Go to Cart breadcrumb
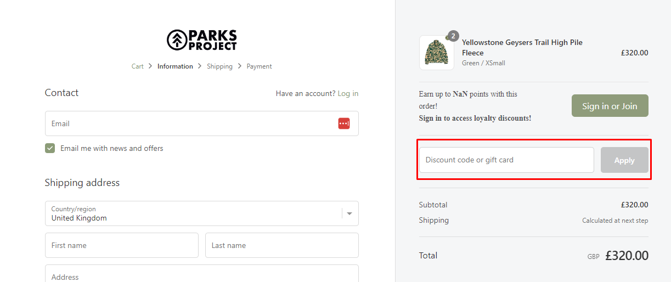The image size is (671, 282). [x=137, y=66]
